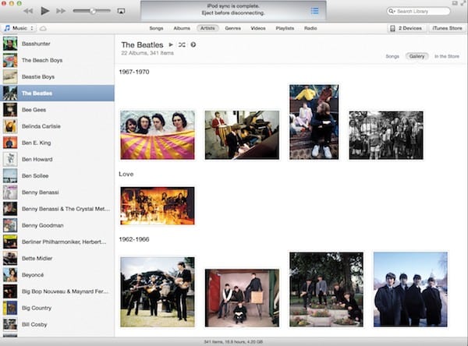468x346 pixels.
Task: Select the Artists tab
Action: coord(207,28)
